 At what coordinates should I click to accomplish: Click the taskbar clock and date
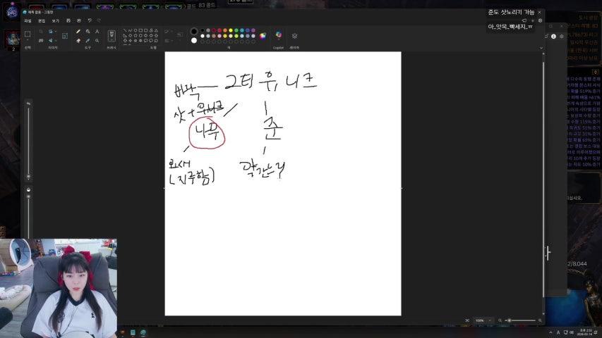(x=586, y=332)
